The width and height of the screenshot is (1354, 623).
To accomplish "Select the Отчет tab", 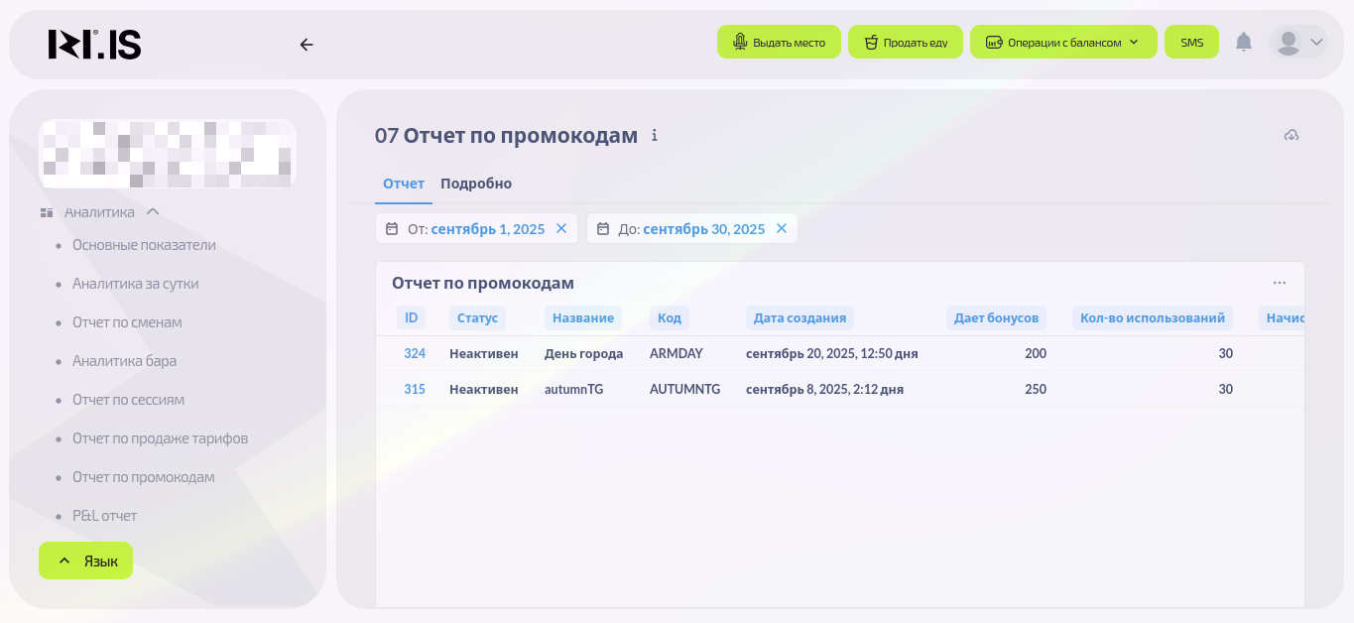I will (403, 184).
